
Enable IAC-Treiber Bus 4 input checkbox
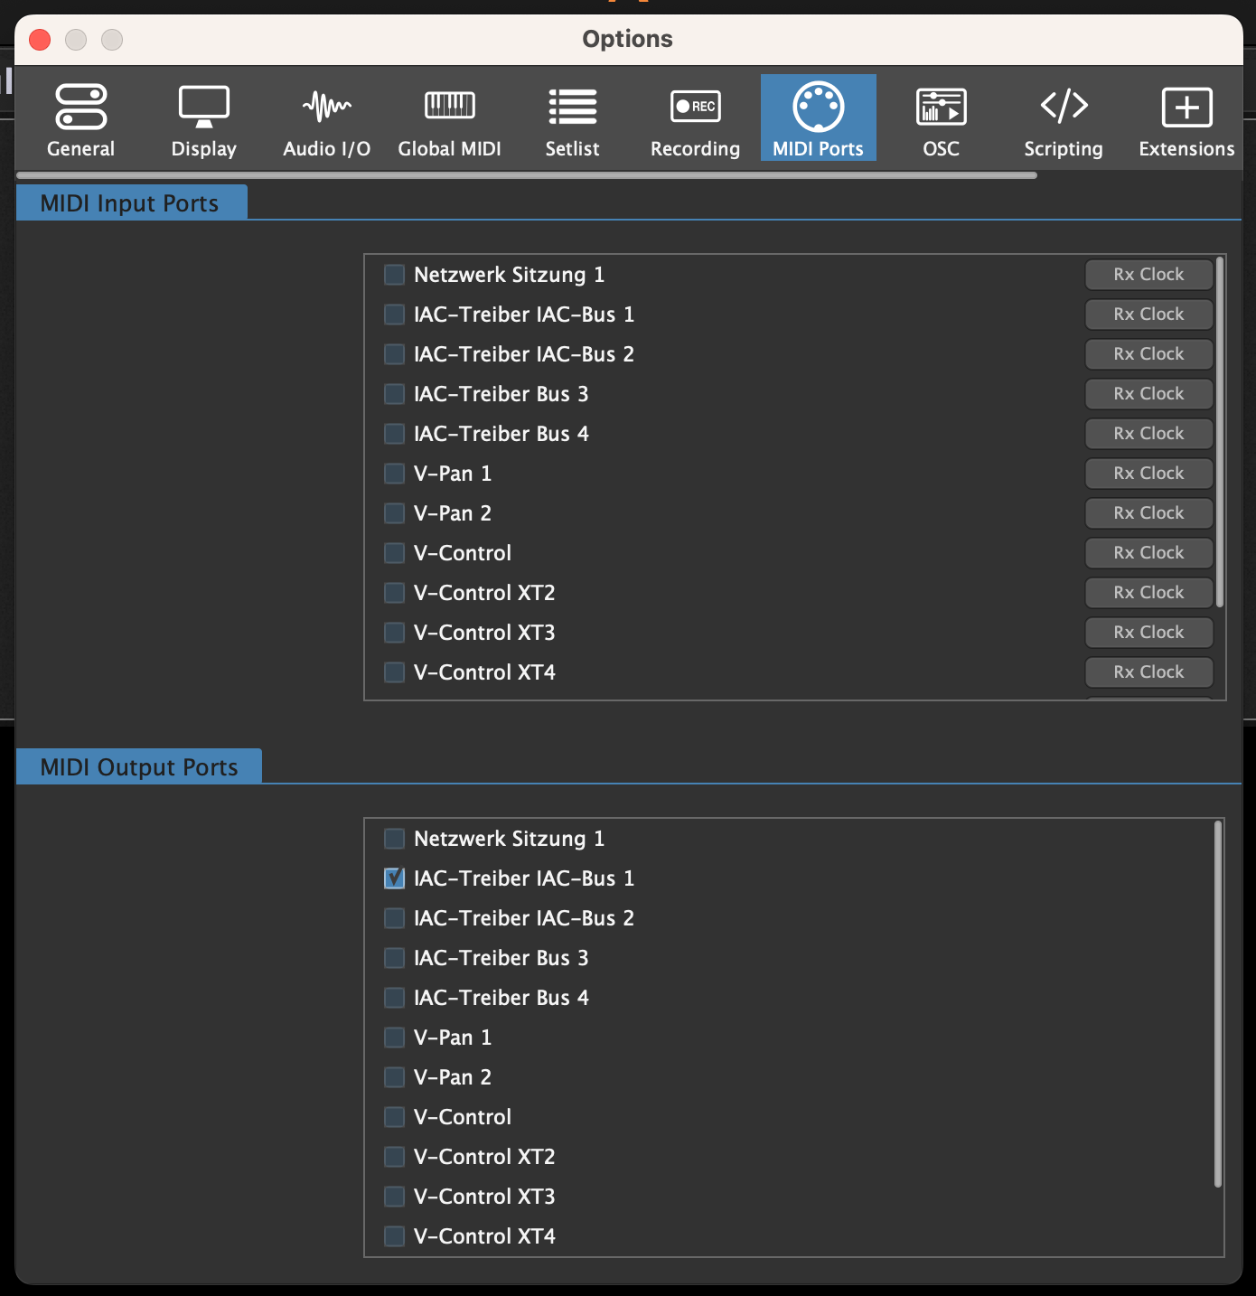tap(394, 434)
